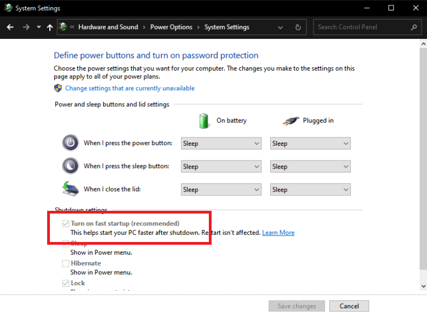This screenshot has height=317, width=427.
Task: Click in Search Control Panel field
Action: pos(362,27)
